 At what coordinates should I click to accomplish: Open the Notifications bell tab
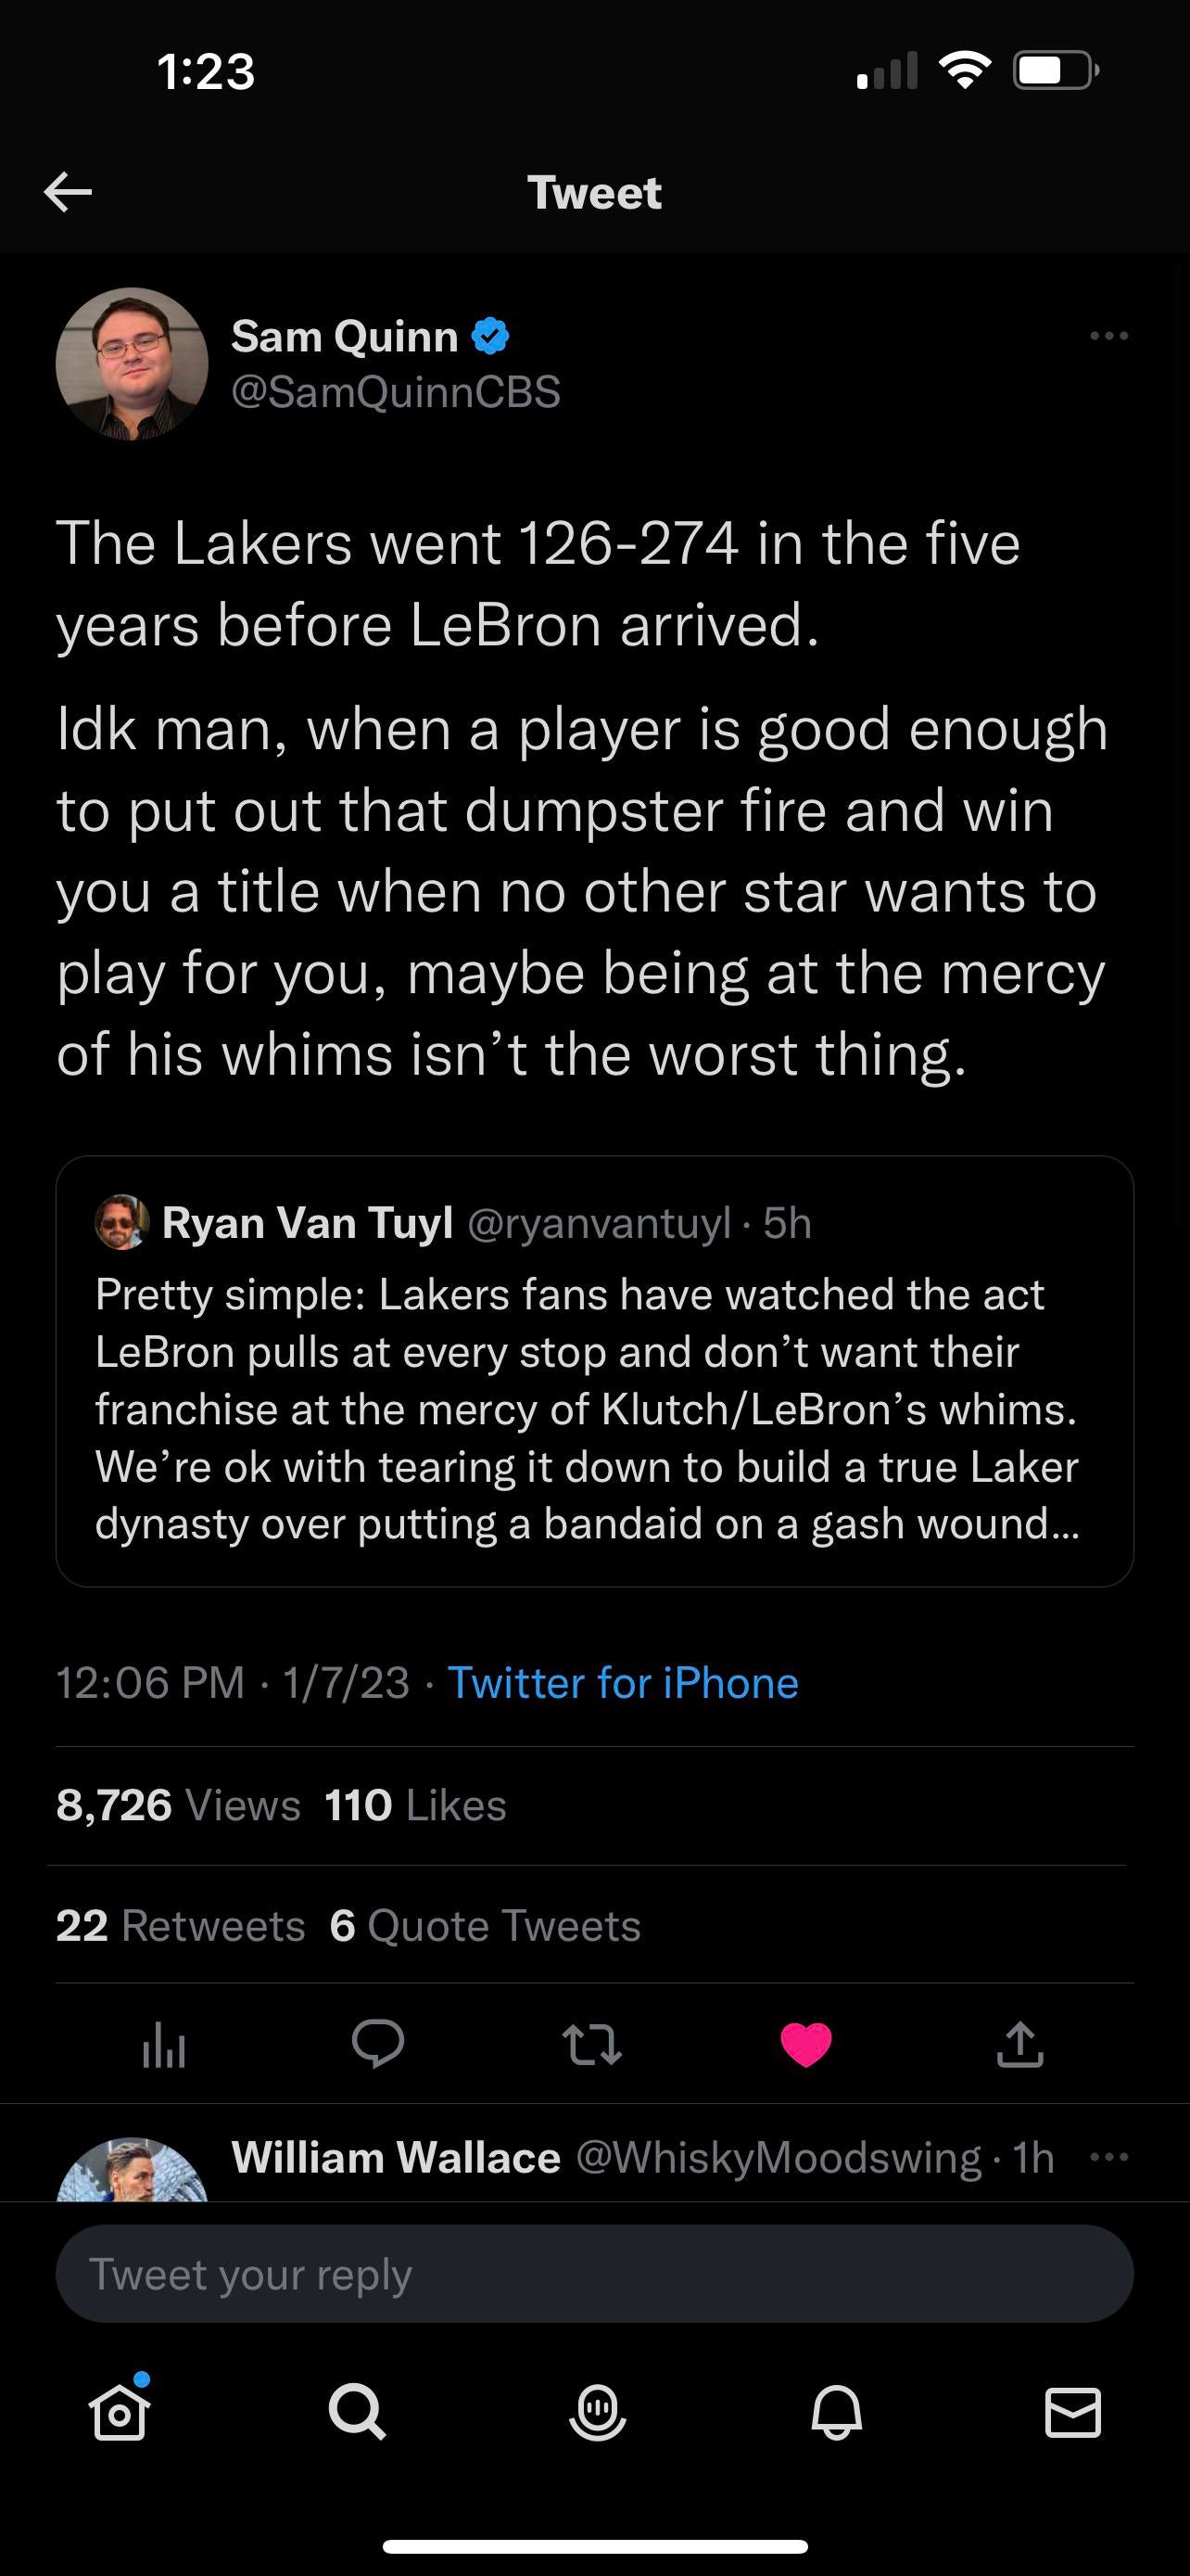point(835,2413)
